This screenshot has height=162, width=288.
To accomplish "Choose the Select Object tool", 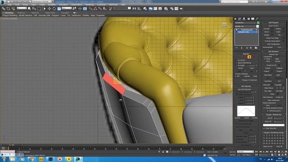I will pos(29,9).
